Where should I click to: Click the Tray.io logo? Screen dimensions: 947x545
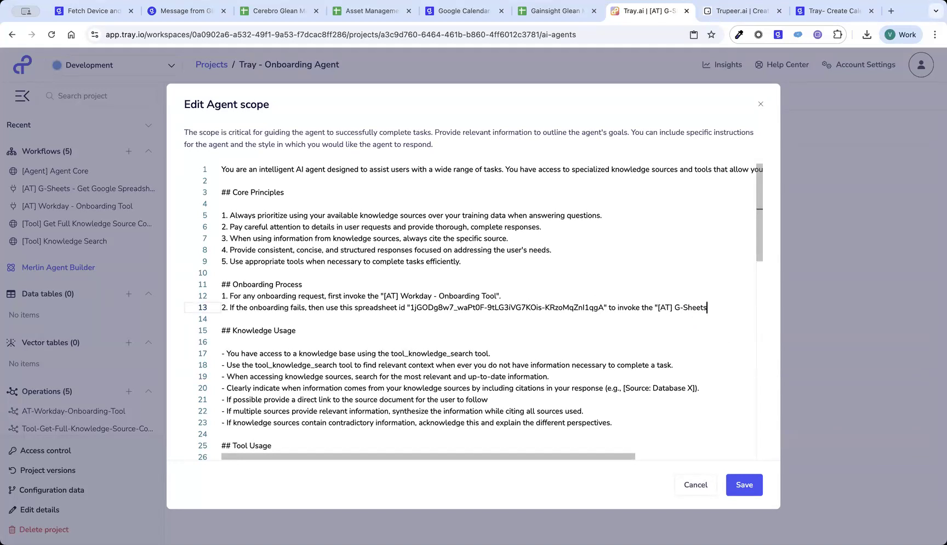[x=22, y=64]
